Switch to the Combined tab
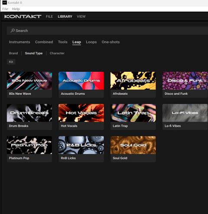Screen dimensions: 208x214 click(x=44, y=42)
